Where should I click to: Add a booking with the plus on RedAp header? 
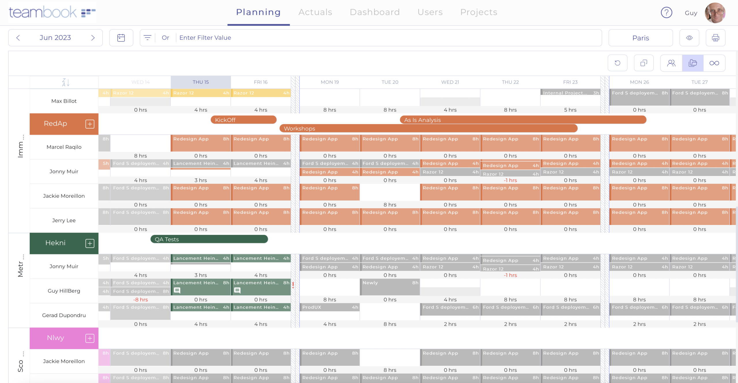click(90, 124)
